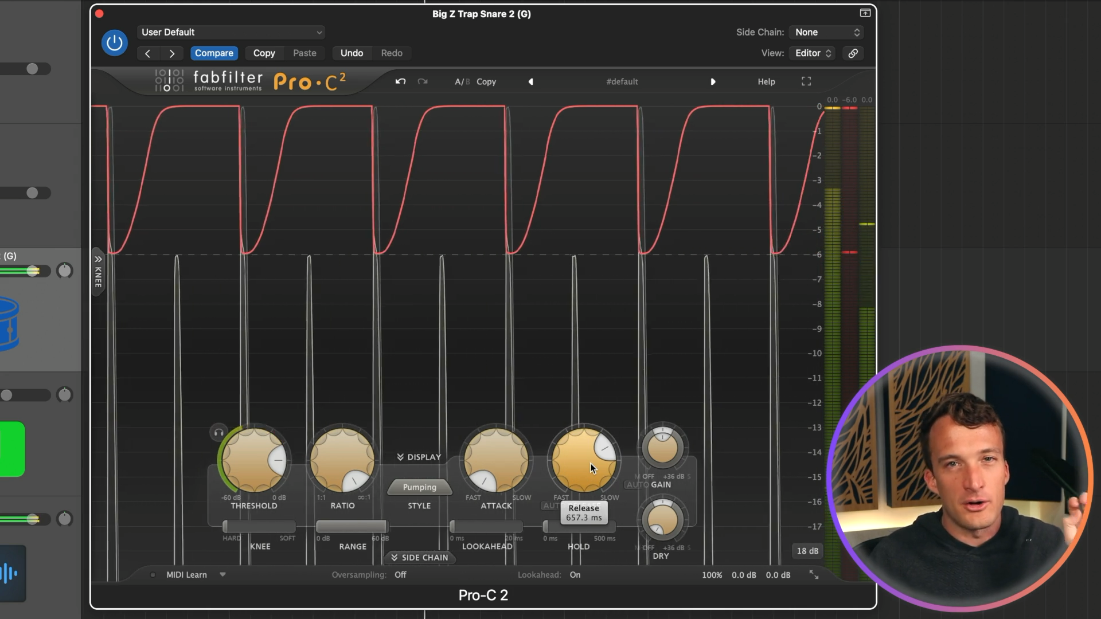Click the Lookahead slider
1101x619 pixels.
point(486,526)
